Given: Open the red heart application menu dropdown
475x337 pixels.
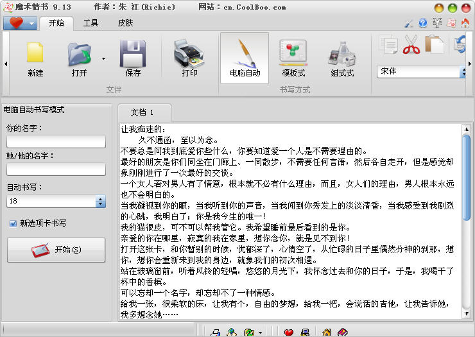Looking at the screenshot, I should click(20, 23).
